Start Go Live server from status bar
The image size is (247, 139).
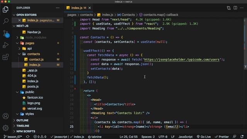(204, 137)
